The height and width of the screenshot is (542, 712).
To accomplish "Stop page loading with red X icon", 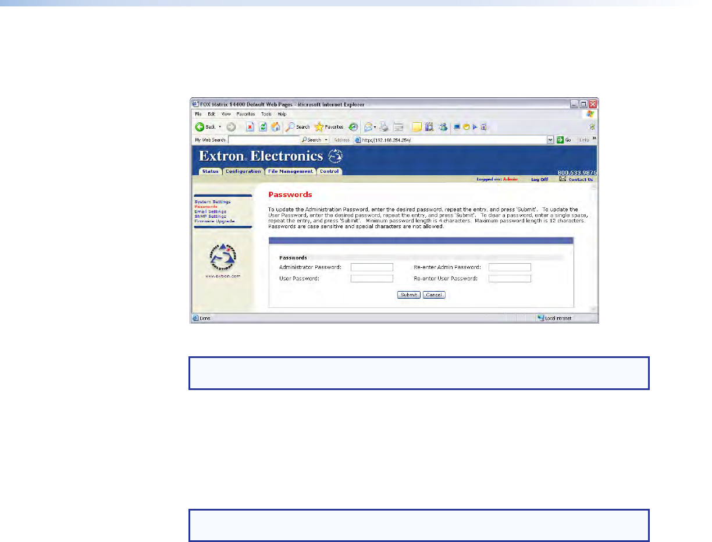I will click(x=250, y=126).
